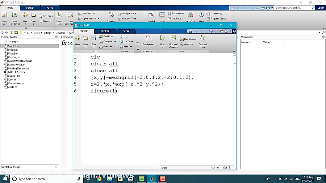This screenshot has height=183, width=326.
Task: Select the HOME tab
Action: (10, 8)
